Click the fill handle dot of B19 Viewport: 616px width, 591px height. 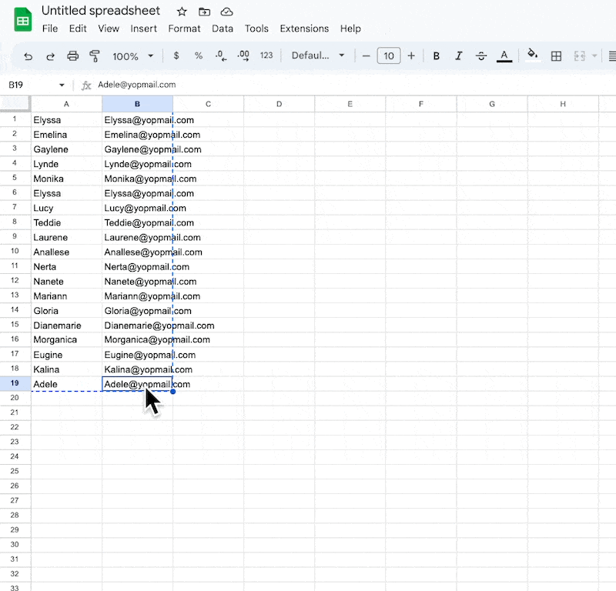click(172, 392)
